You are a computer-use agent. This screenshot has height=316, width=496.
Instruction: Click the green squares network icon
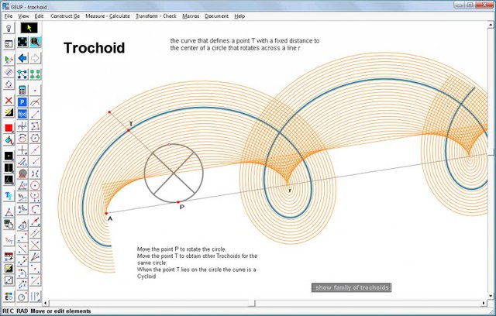(35, 74)
